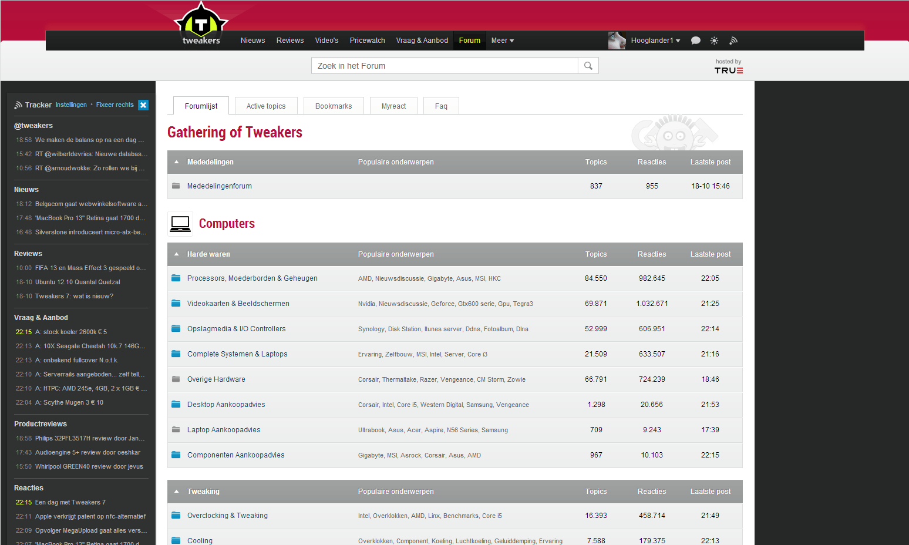Screen dimensions: 909x545
Task: Open Vraag & Aanbod in top navigation
Action: [x=422, y=41]
